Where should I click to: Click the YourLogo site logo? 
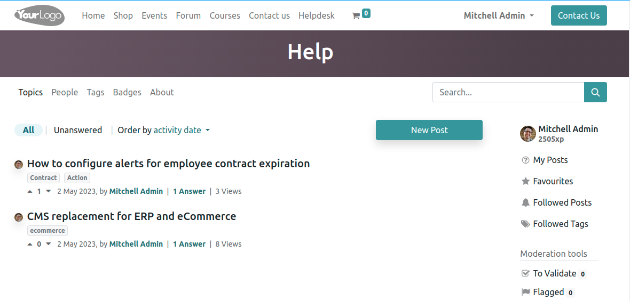click(40, 15)
